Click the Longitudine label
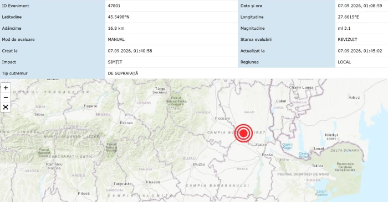The height and width of the screenshot is (202, 388). 252,17
